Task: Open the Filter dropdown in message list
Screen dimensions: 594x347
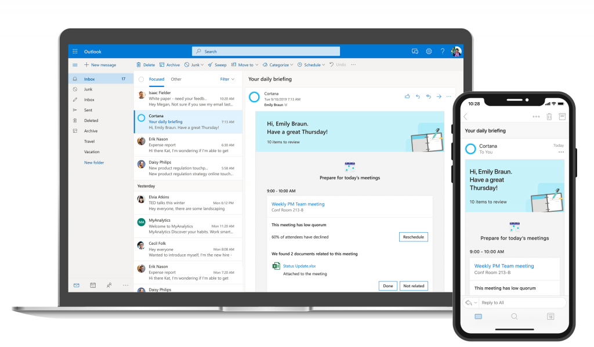Action: click(x=227, y=79)
